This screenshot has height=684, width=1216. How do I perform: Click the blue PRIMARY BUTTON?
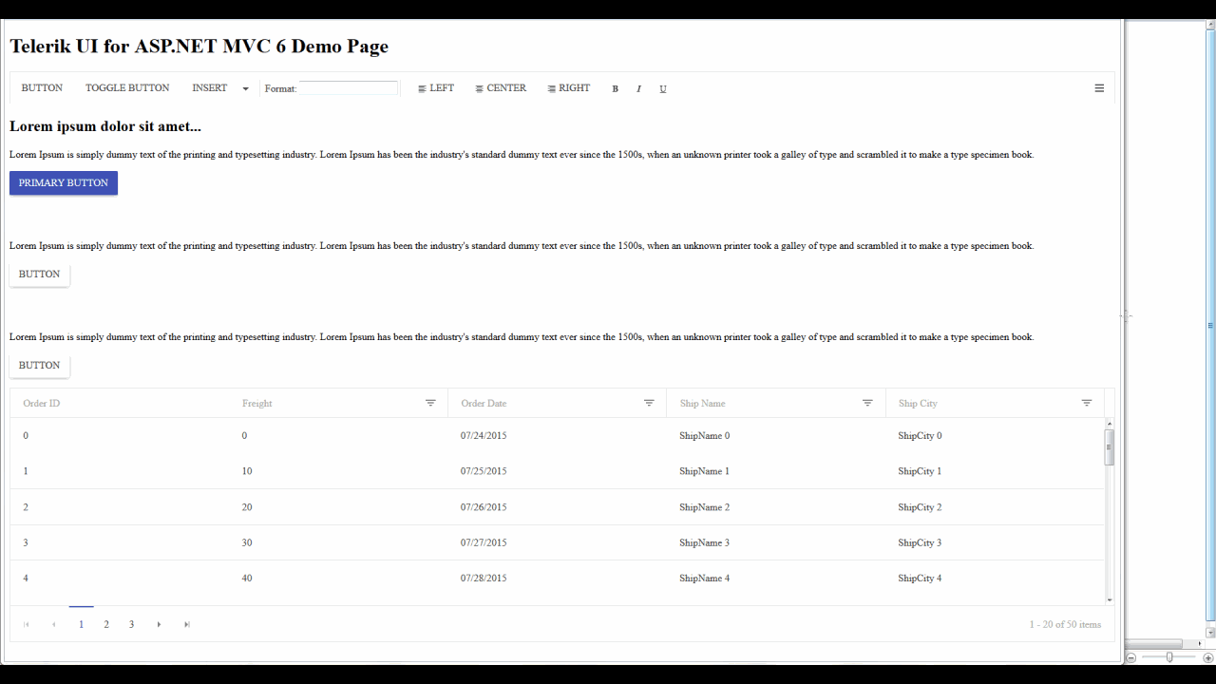tap(64, 183)
